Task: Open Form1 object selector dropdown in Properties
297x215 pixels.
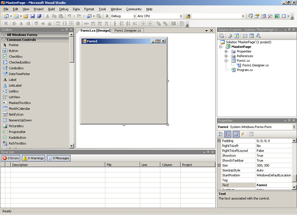Action: [294, 127]
